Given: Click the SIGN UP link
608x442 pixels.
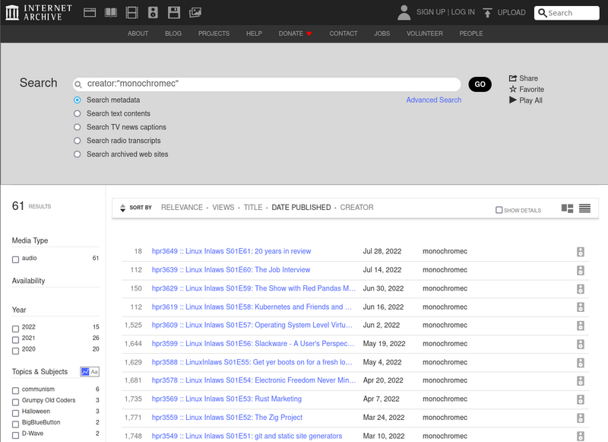Looking at the screenshot, I should (x=431, y=12).
